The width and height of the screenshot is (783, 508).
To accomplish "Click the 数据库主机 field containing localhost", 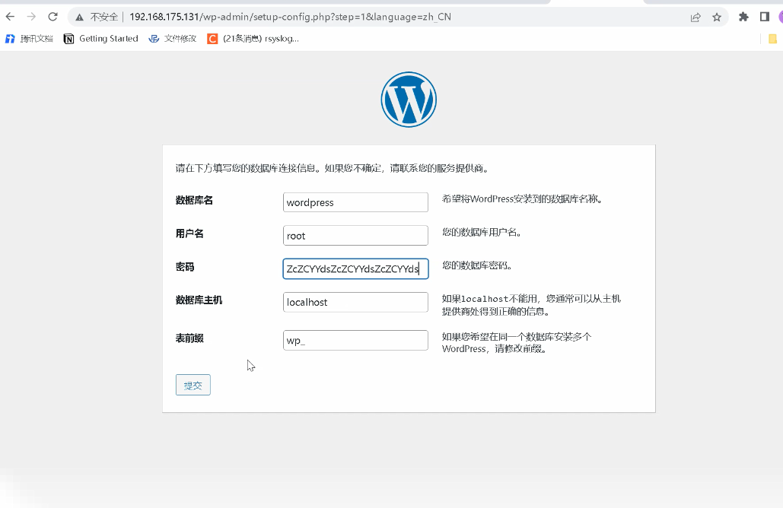I will 355,302.
